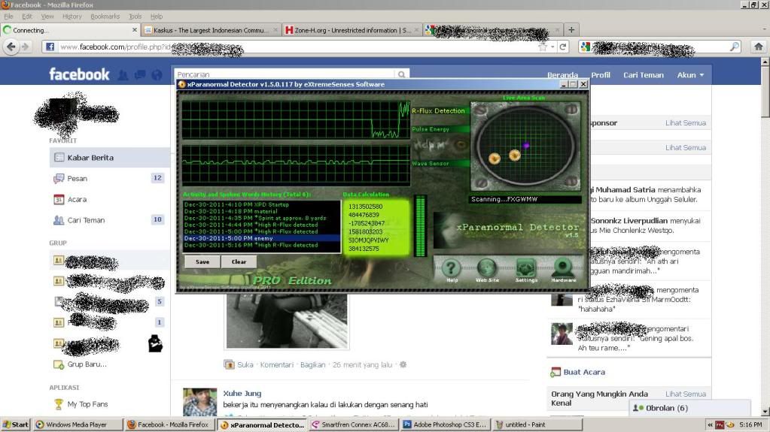Switch to Kaskus tab
This screenshot has height=432, width=770.
tap(211, 30)
